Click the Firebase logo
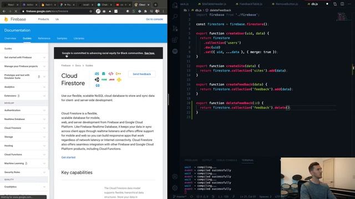 pos(15,19)
